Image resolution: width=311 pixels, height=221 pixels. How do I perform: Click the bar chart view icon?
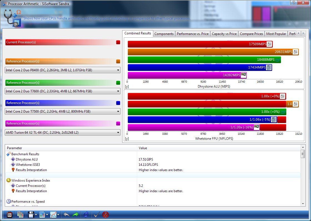[42, 215]
